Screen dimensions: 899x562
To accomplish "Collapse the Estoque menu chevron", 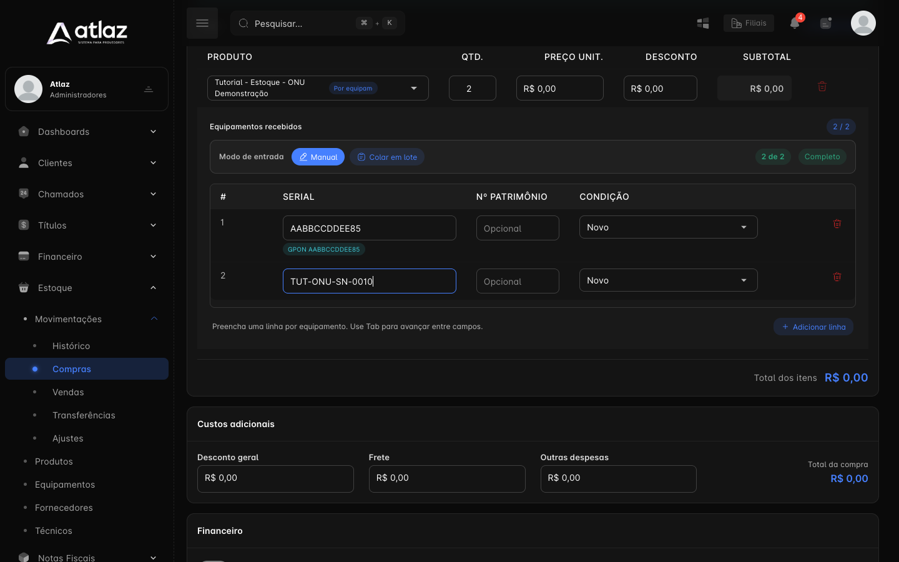I will (x=153, y=288).
